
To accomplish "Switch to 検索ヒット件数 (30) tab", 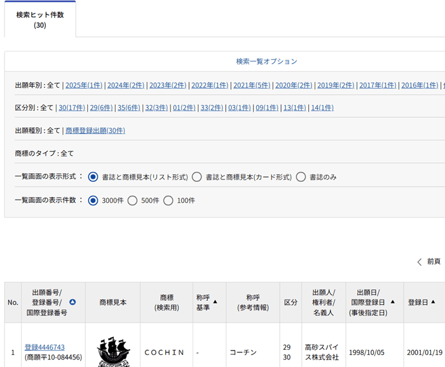I will 40,20.
